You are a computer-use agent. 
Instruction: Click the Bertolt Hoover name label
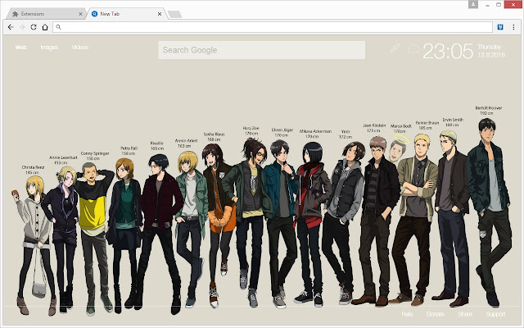pyautogui.click(x=489, y=108)
